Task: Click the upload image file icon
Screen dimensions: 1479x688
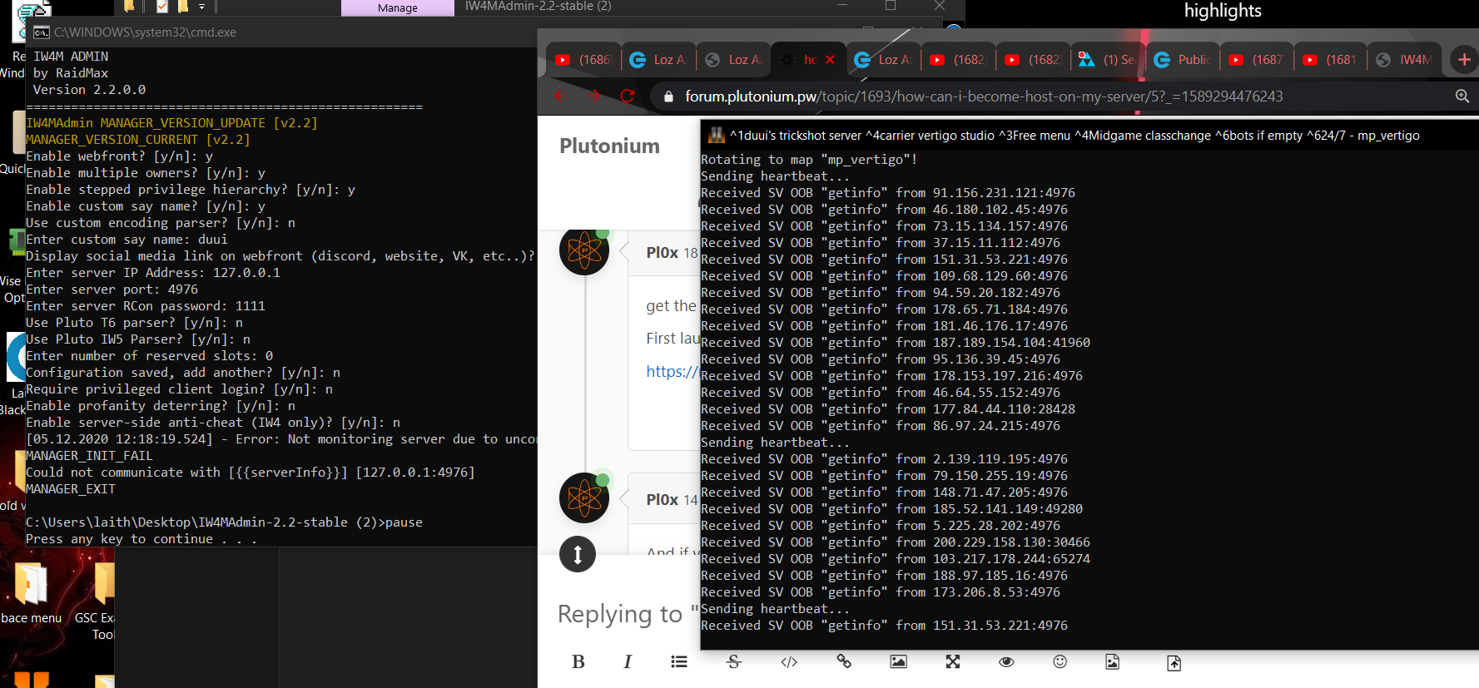Action: (1112, 661)
